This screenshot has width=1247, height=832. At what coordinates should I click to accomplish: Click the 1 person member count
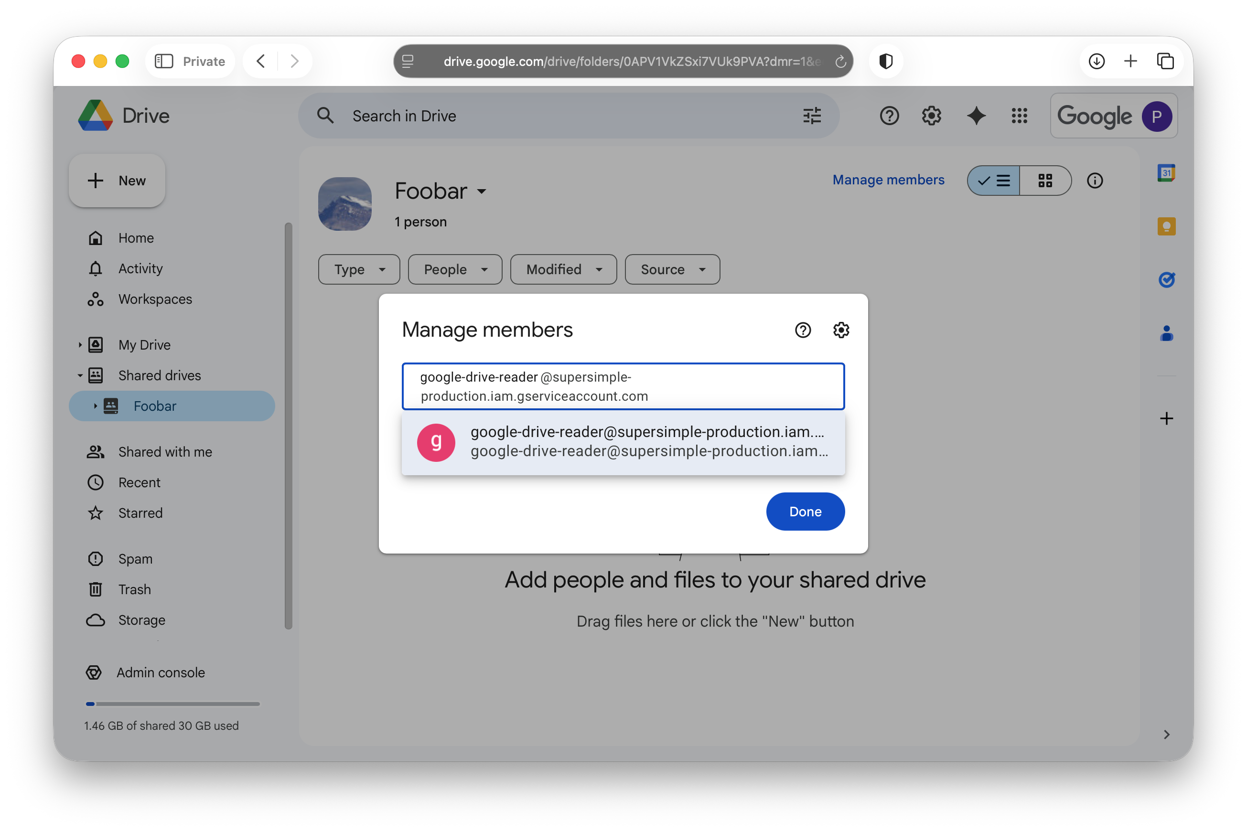click(420, 222)
